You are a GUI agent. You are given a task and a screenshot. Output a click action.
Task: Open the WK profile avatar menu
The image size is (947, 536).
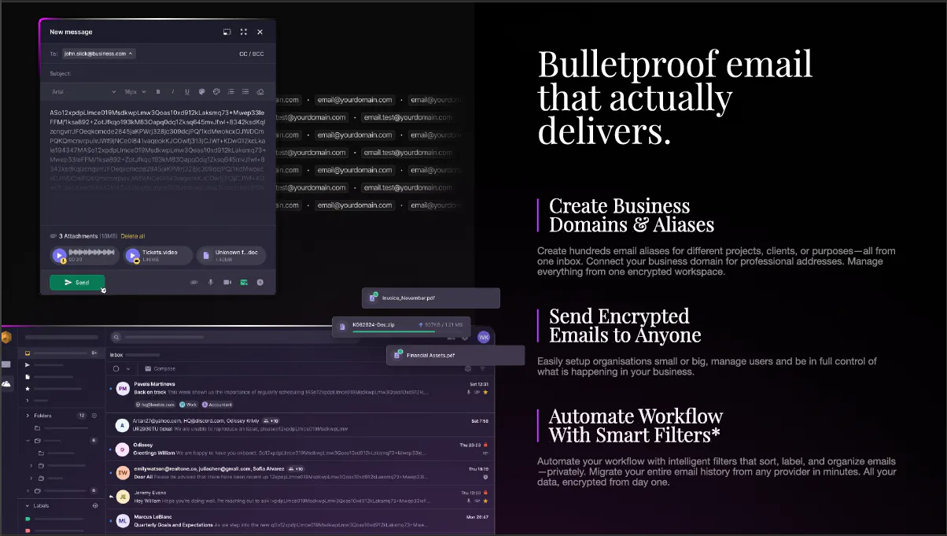(484, 337)
